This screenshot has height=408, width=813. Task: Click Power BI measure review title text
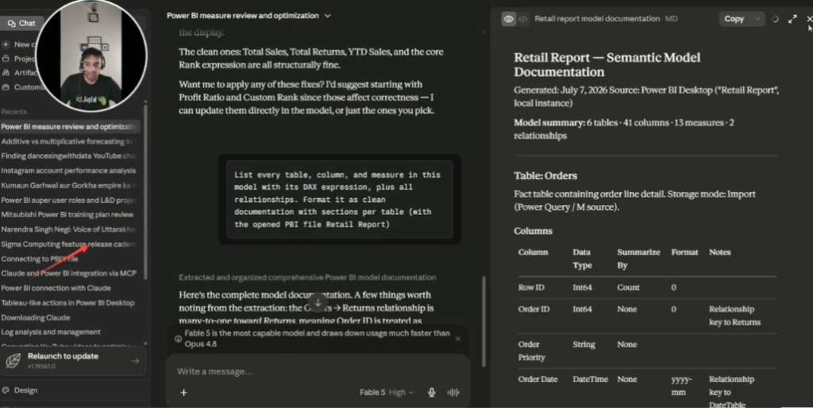pyautogui.click(x=243, y=16)
